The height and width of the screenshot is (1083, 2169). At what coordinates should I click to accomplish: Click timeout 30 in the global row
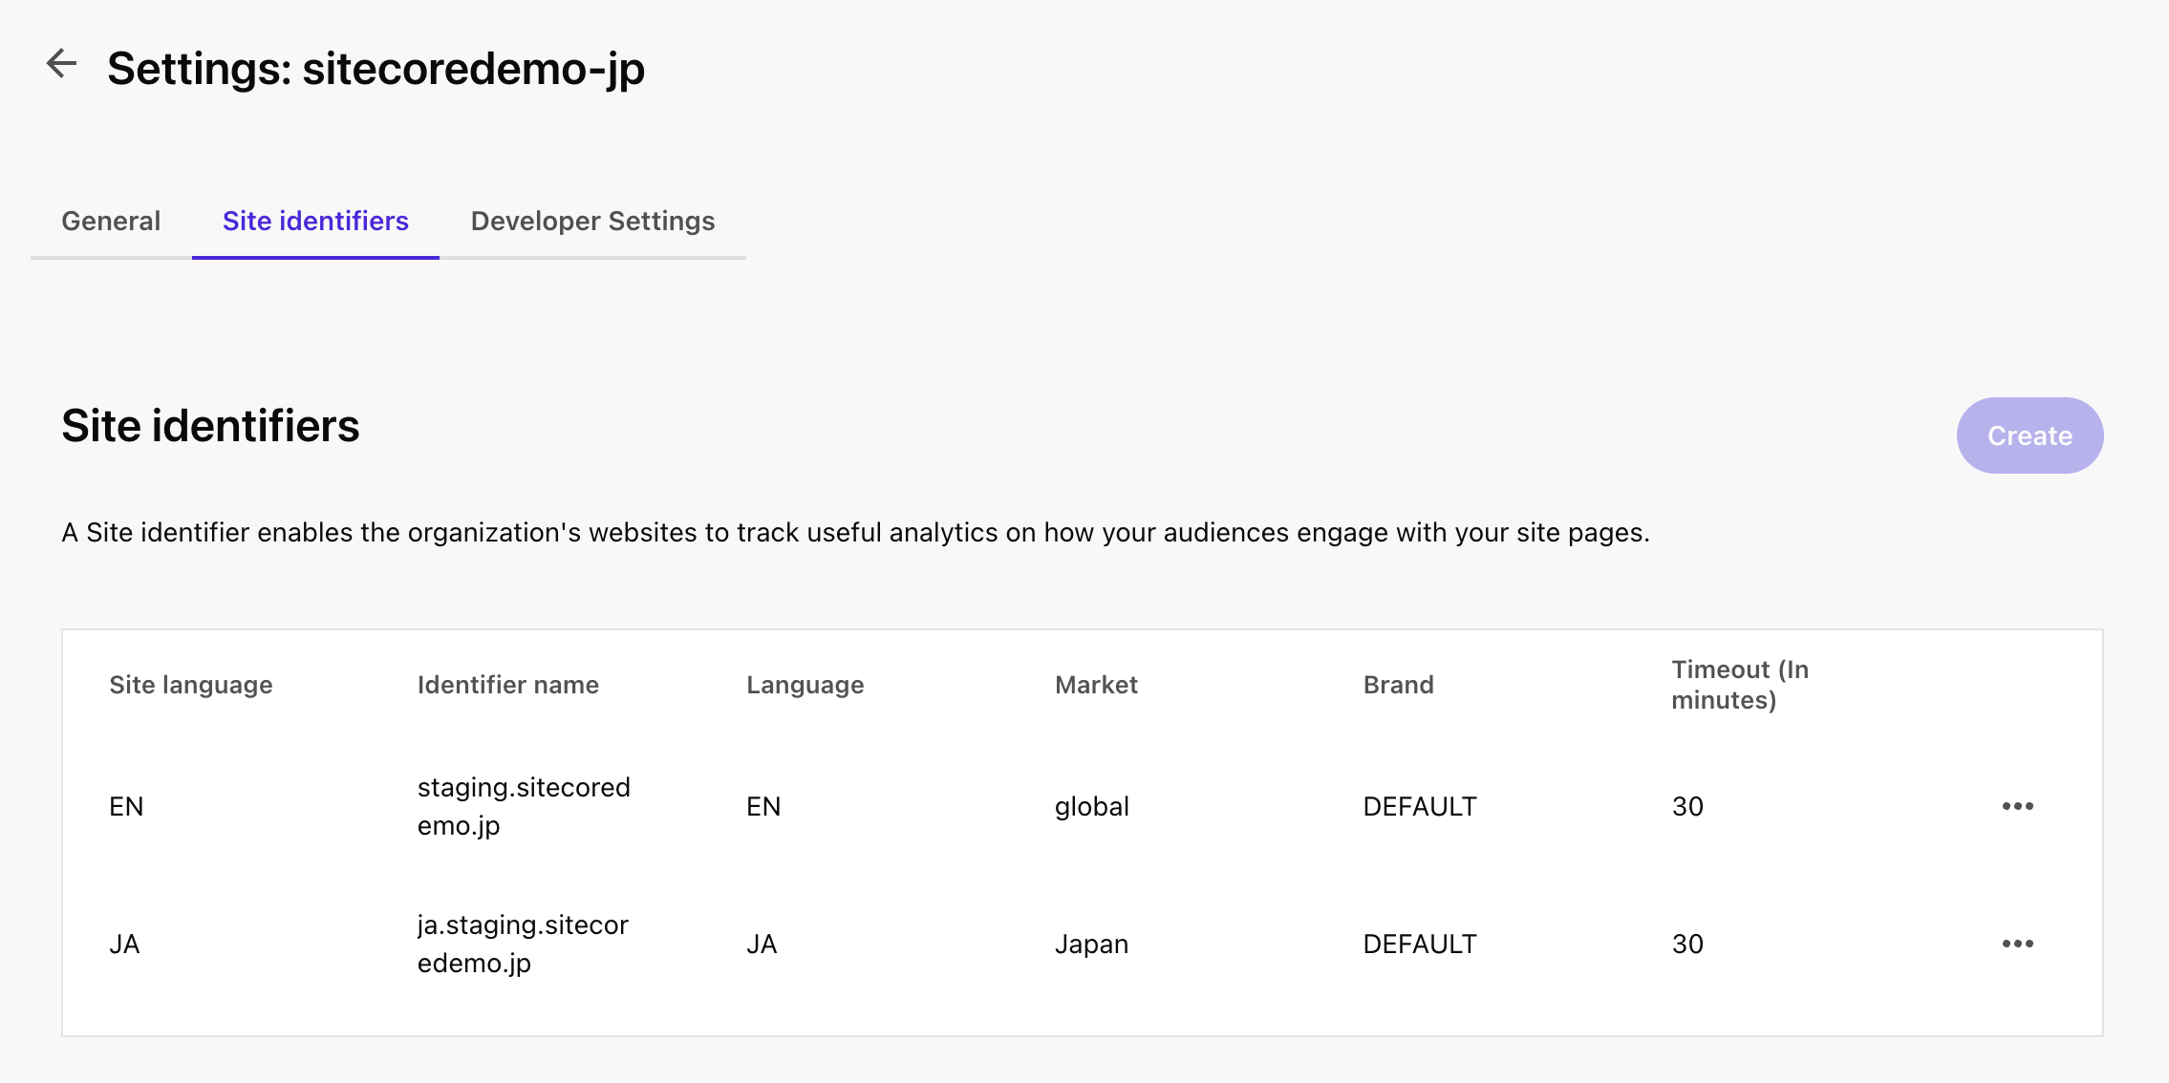[1687, 806]
